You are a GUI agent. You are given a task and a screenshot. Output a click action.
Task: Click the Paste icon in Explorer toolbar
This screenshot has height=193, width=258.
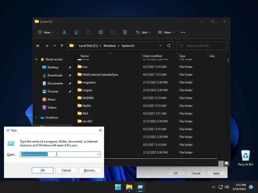click(88, 32)
